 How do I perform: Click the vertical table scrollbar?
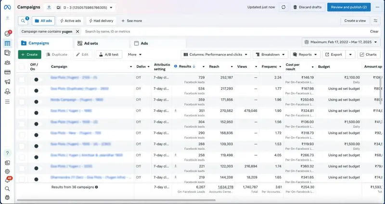381,90
